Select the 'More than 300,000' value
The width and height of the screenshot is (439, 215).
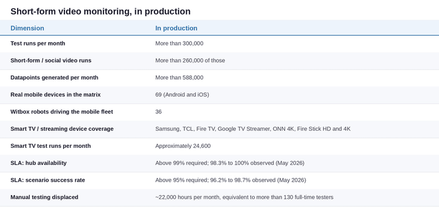[x=180, y=43]
